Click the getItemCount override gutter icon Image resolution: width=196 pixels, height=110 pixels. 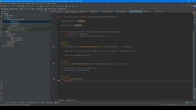[54, 79]
